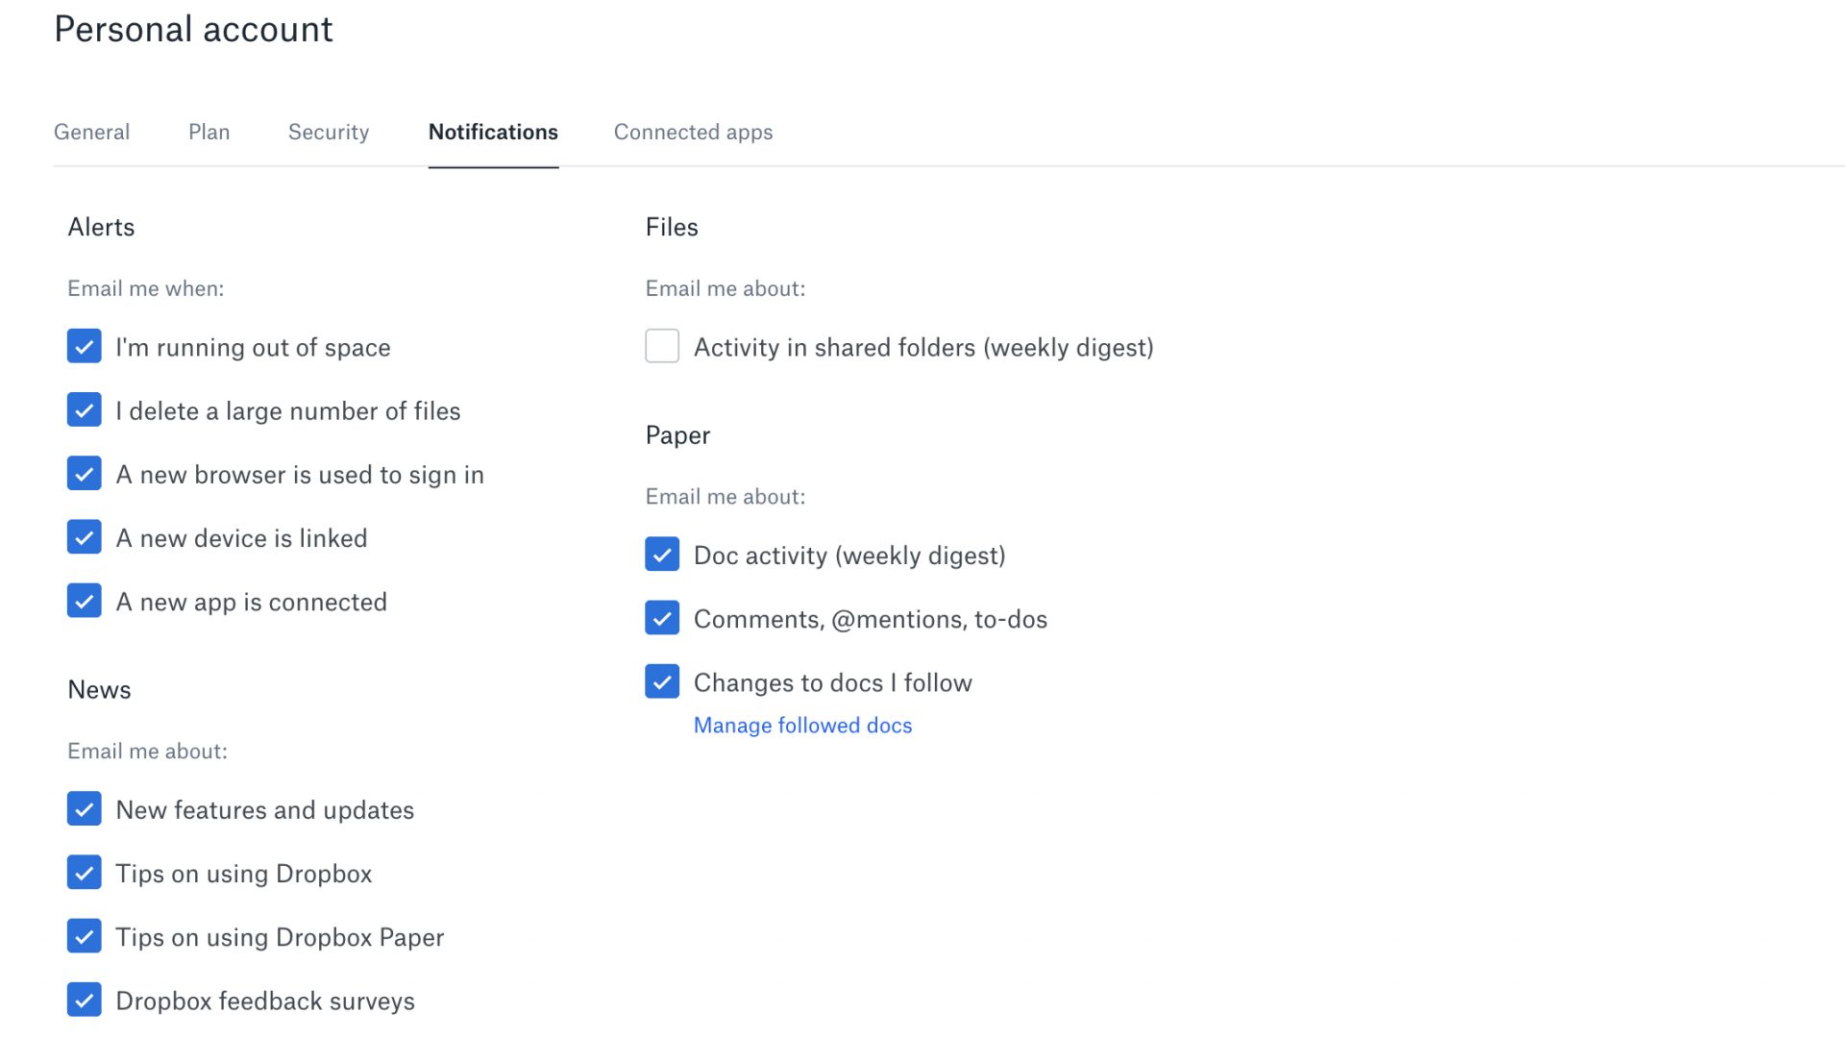This screenshot has height=1038, width=1845.
Task: Click the "A new device is linked" label
Action: 241,538
